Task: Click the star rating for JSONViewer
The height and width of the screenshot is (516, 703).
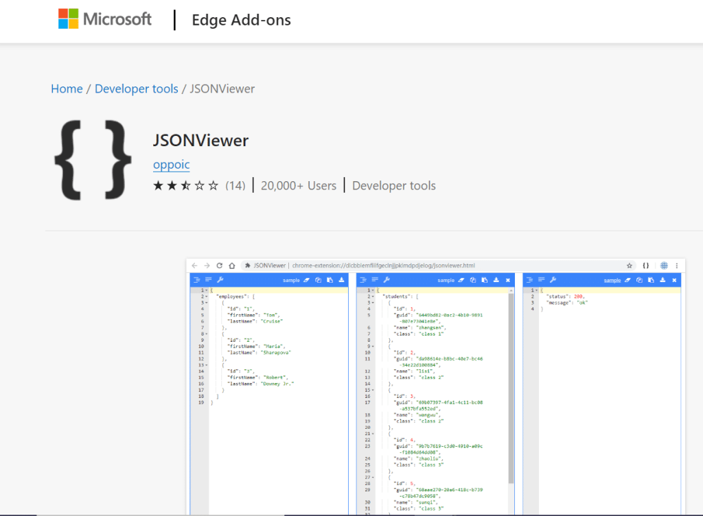Action: pyautogui.click(x=185, y=185)
